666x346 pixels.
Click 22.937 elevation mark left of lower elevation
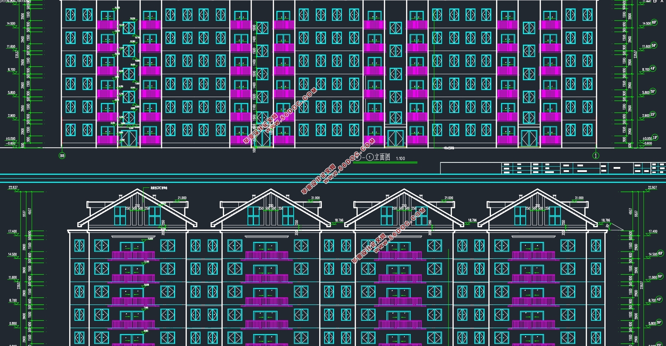pyautogui.click(x=13, y=187)
